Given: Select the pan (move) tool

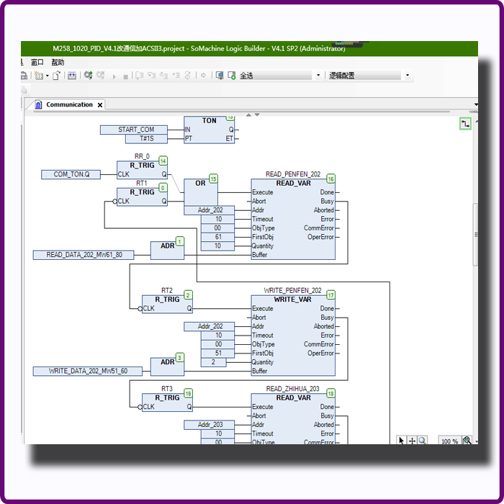Looking at the screenshot, I should [413, 441].
